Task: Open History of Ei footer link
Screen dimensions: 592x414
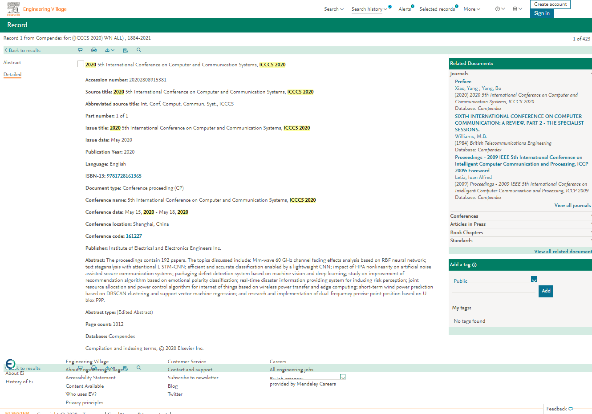Action: point(19,382)
